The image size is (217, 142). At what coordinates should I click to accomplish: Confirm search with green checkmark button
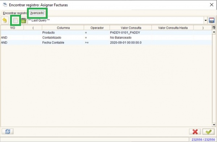pos(209,132)
